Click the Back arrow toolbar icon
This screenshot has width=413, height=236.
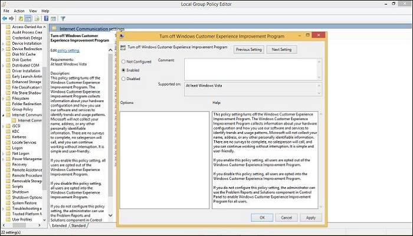[x=5, y=18]
